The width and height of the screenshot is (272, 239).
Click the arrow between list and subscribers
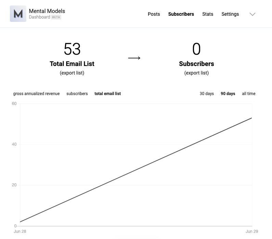(134, 58)
